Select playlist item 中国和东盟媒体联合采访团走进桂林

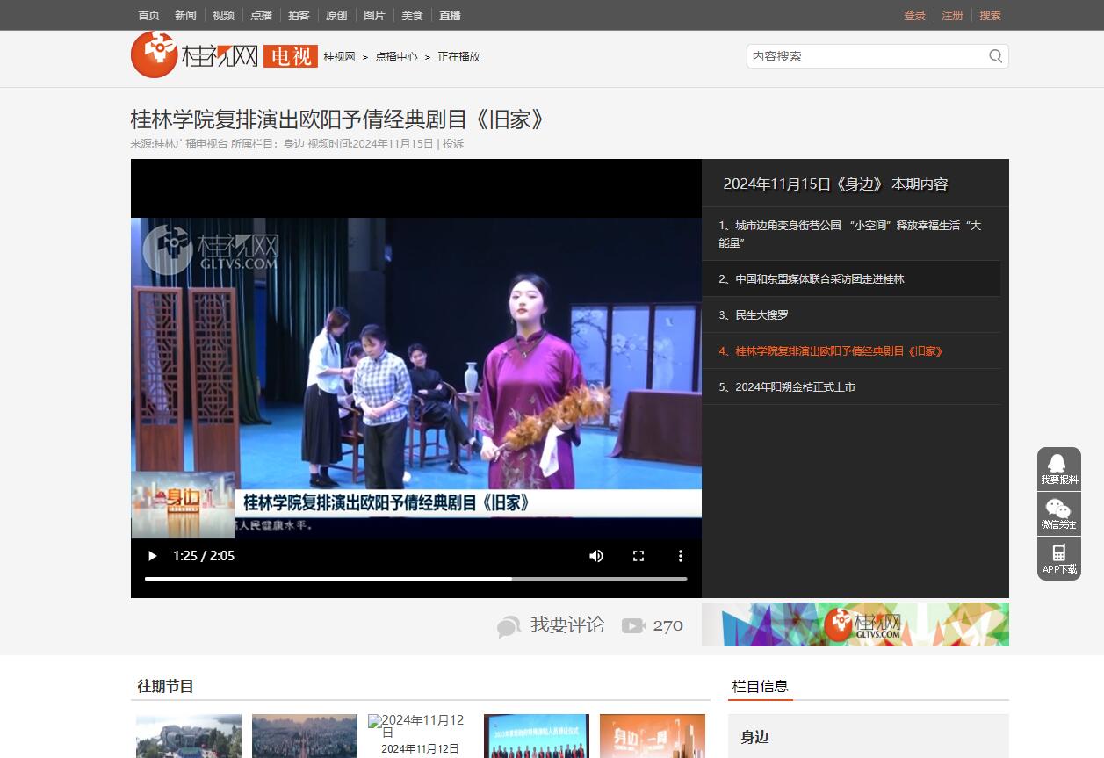(819, 278)
